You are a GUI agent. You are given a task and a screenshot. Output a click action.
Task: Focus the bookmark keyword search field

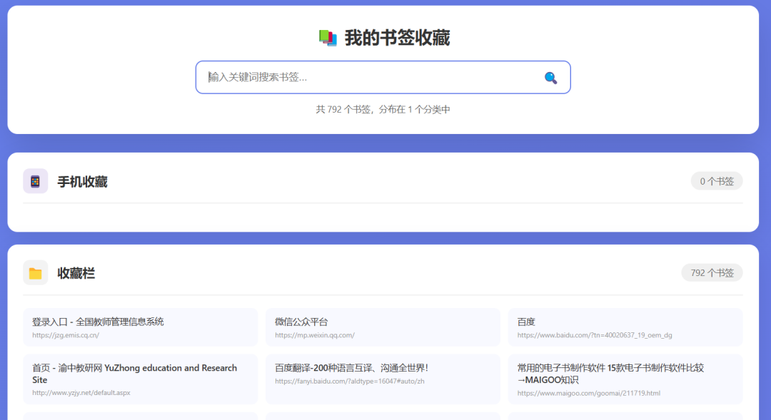coord(383,77)
